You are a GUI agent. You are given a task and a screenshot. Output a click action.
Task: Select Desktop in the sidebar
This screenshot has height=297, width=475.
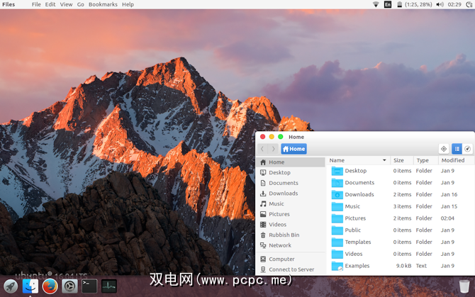291,172
